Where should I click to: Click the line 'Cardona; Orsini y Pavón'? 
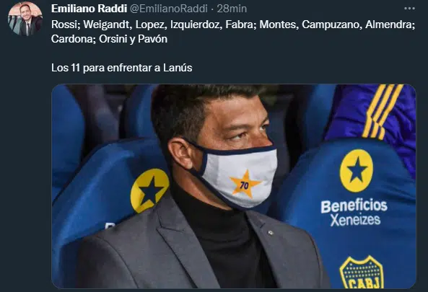point(109,39)
